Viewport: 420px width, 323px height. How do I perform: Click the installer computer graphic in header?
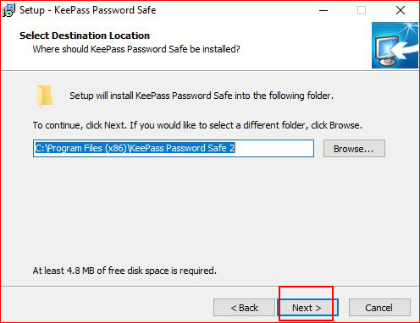[x=395, y=45]
